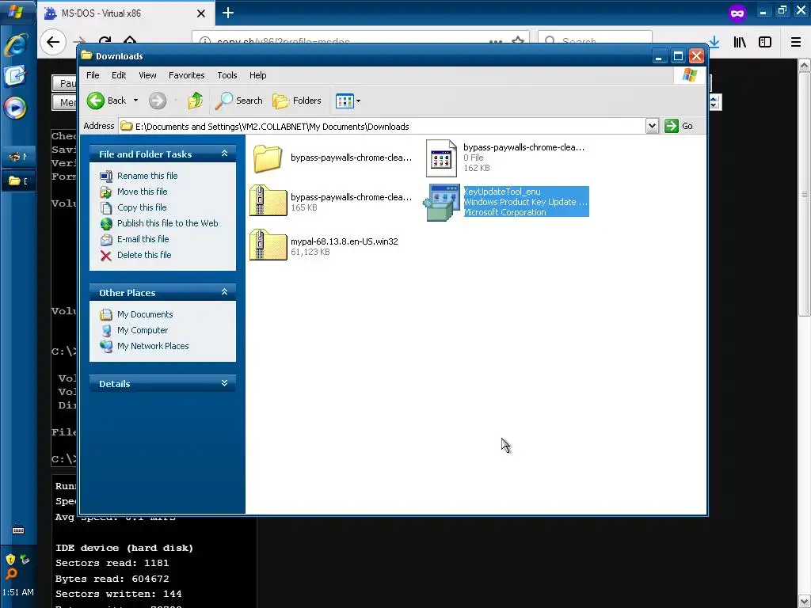Open a new browser tab
This screenshot has width=811, height=608.
[227, 13]
